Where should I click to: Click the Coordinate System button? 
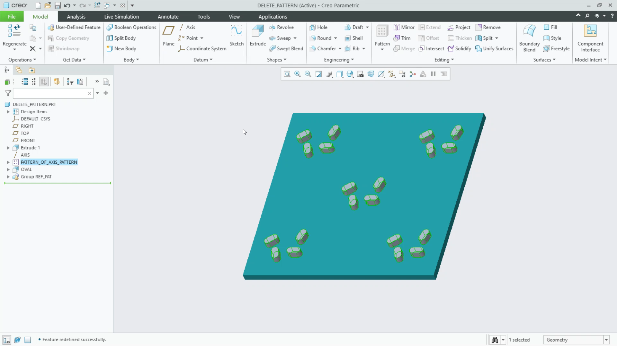(x=202, y=48)
